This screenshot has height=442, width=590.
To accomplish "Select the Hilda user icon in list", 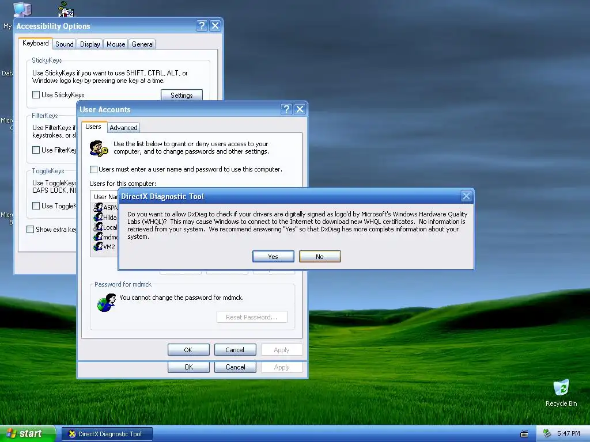I will coord(98,217).
